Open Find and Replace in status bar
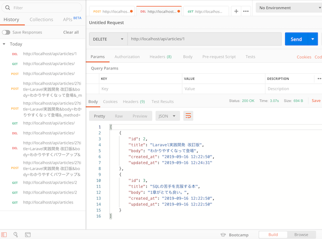Viewport: 322px width, 239px height. pyautogui.click(x=16, y=235)
